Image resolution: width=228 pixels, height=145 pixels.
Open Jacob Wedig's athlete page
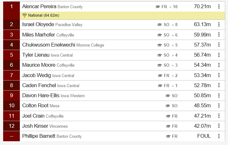pos(37,75)
